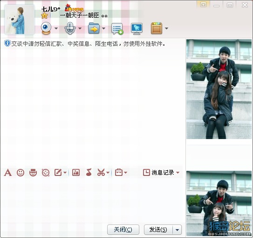
Task: Click the contact's QQ show couple image
Action: click(219, 89)
